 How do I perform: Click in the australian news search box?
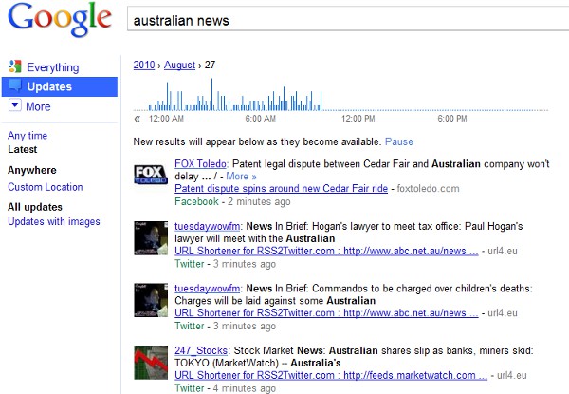pyautogui.click(x=341, y=20)
